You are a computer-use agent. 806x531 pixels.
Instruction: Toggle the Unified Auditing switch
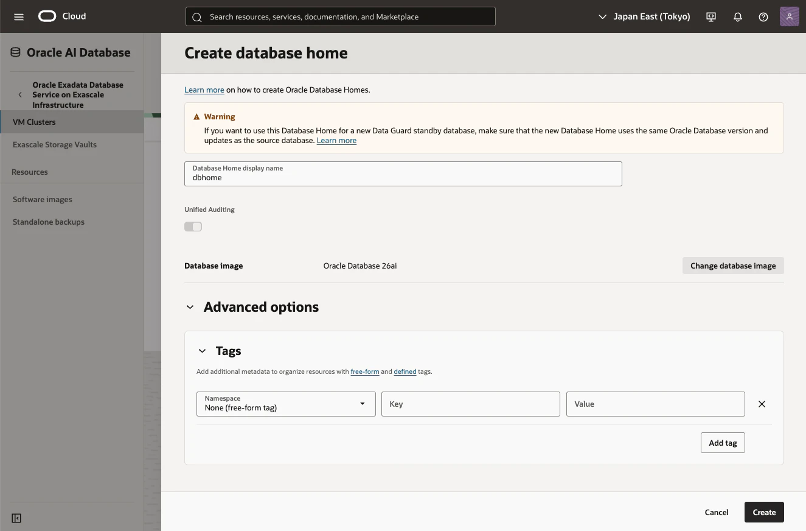pos(193,227)
